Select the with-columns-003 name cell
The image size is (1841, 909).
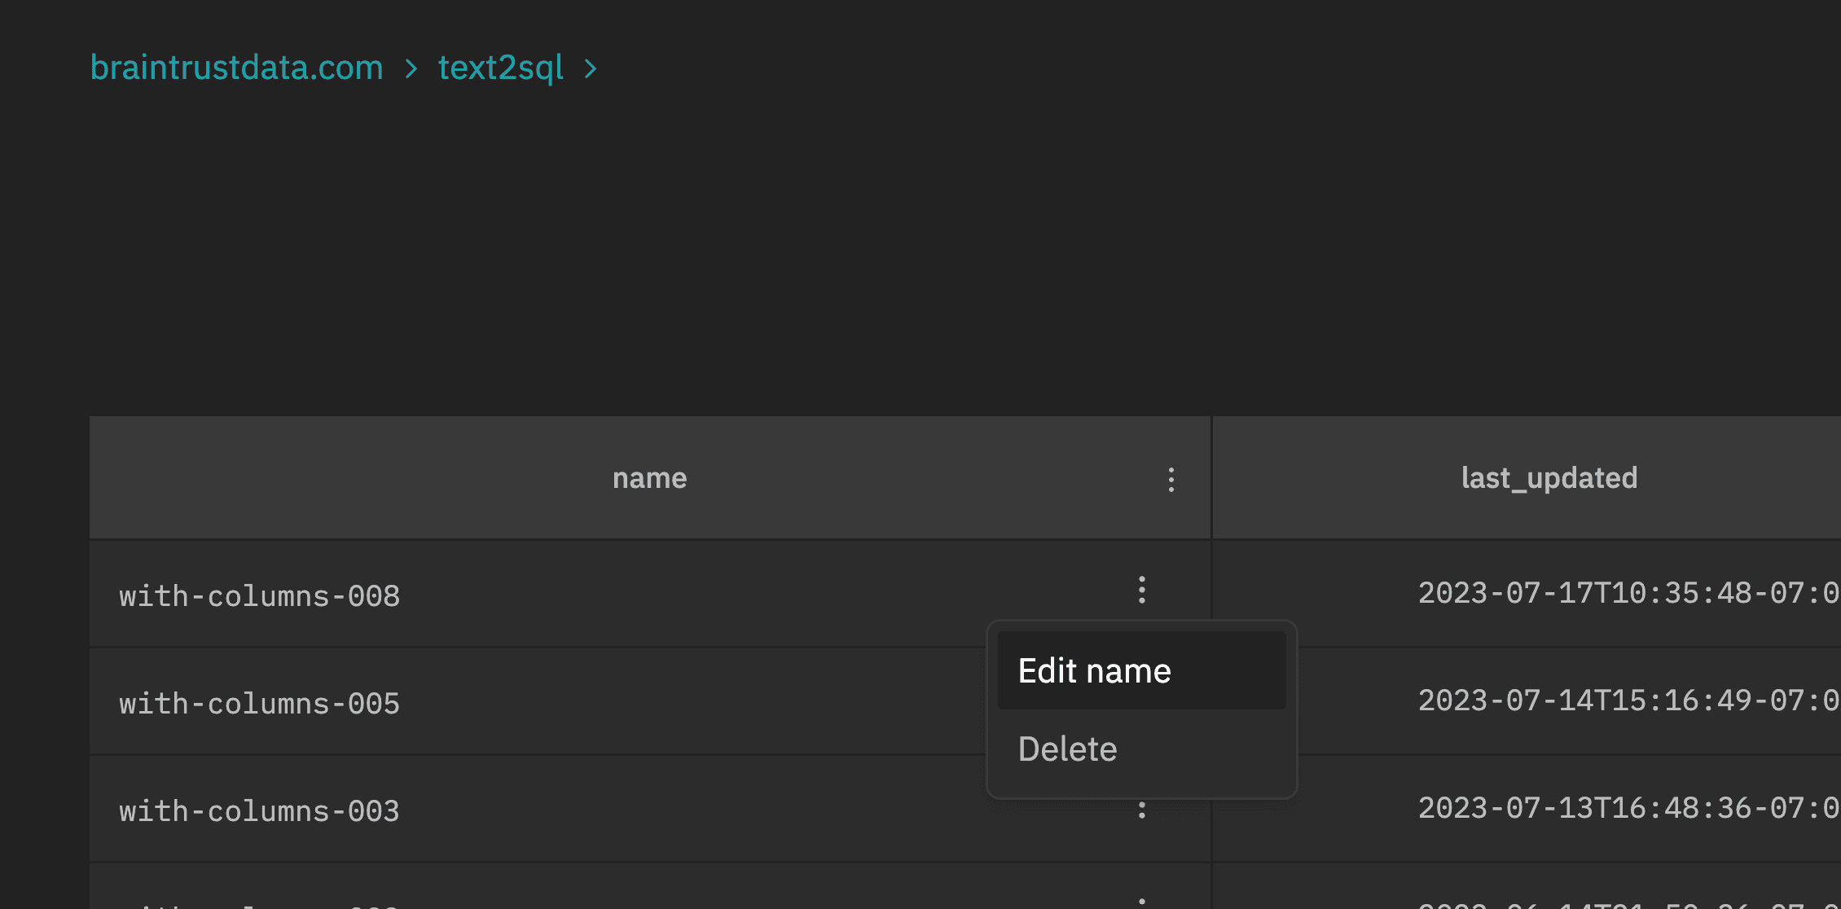point(259,810)
